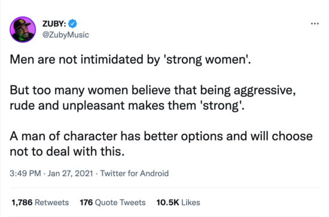Open the @ZubyMusic handle link
The height and width of the screenshot is (217, 329).
point(65,35)
